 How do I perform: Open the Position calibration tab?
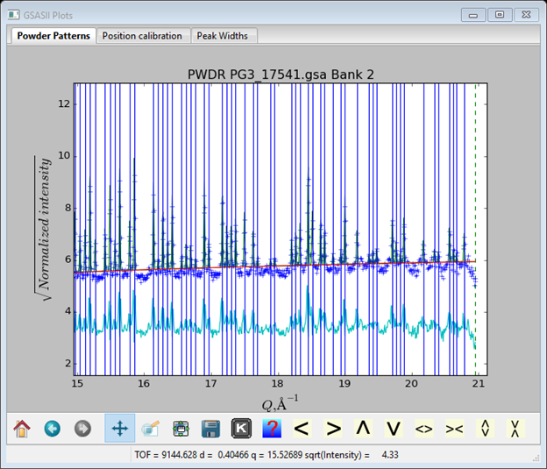click(142, 36)
